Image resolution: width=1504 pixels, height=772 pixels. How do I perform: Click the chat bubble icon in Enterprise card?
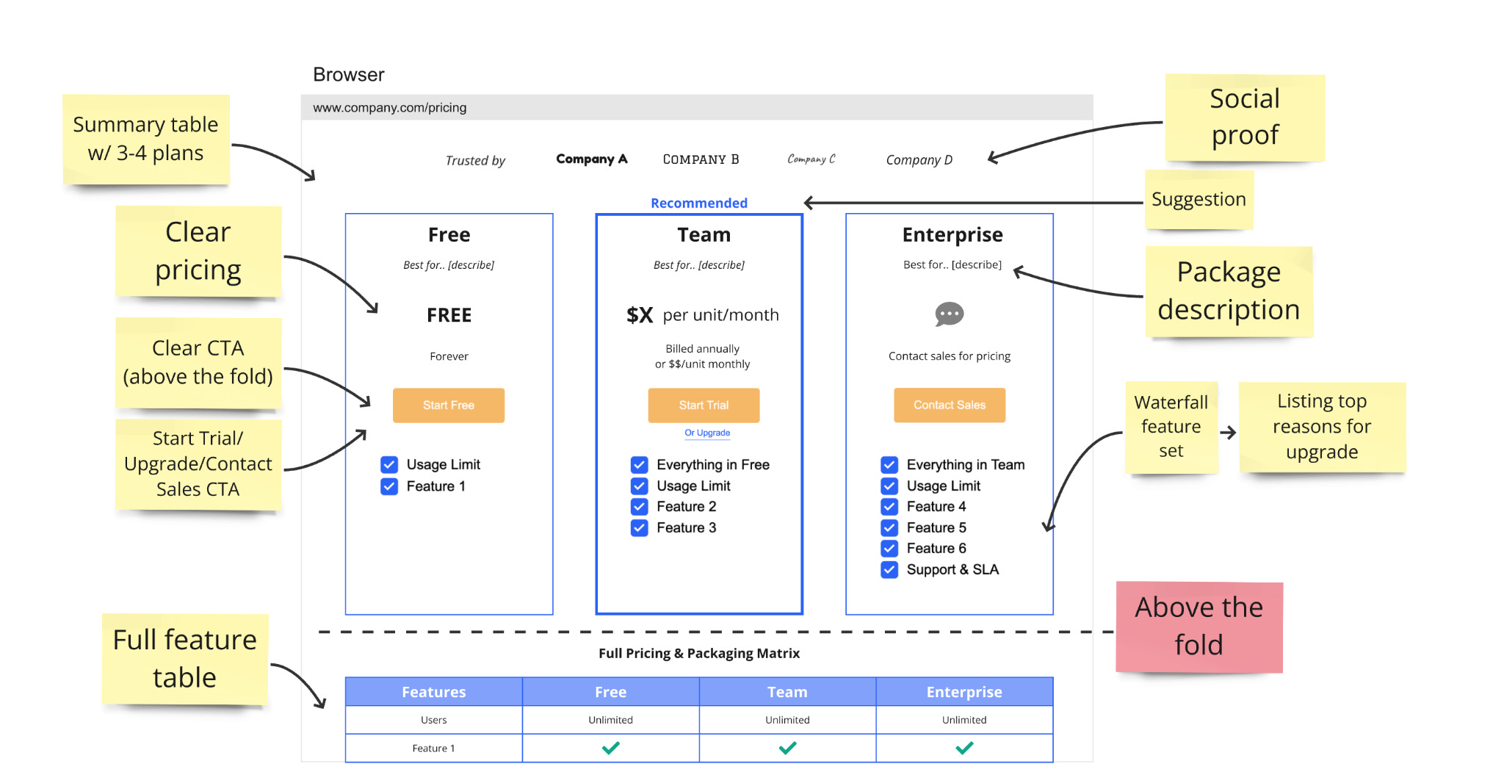pos(949,314)
